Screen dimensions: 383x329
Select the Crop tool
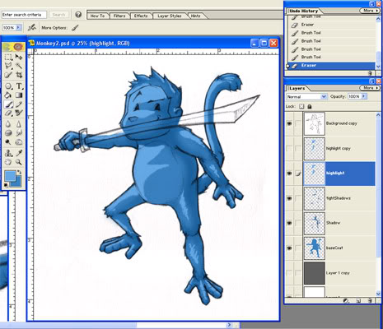19,75
